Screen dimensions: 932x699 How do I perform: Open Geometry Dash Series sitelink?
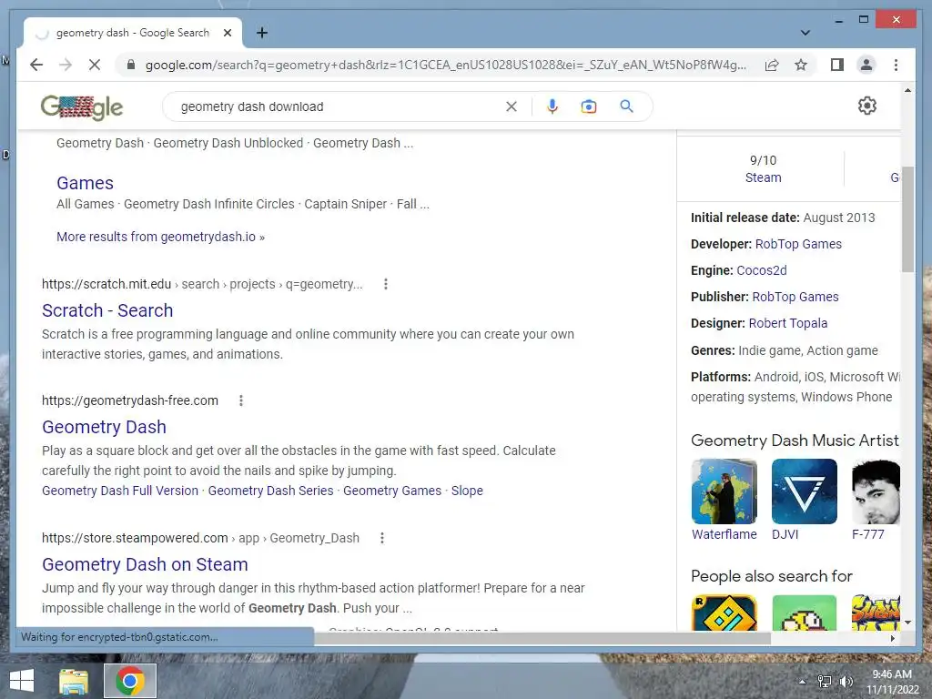pos(270,491)
